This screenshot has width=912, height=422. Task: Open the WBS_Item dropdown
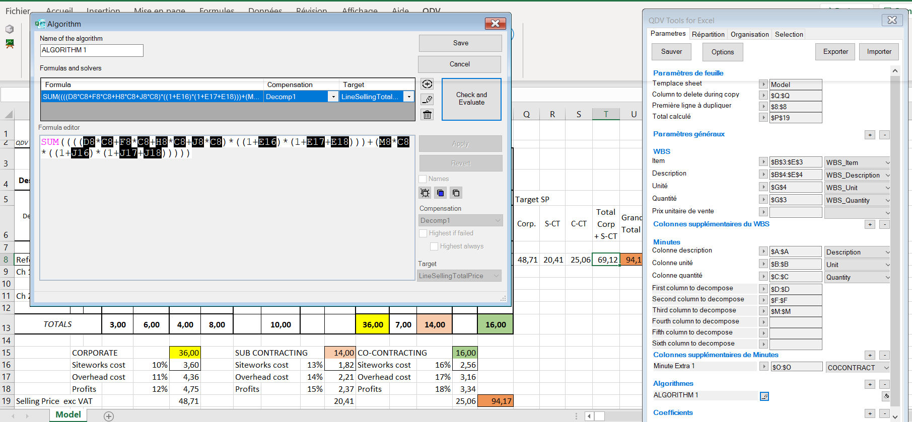(x=858, y=162)
